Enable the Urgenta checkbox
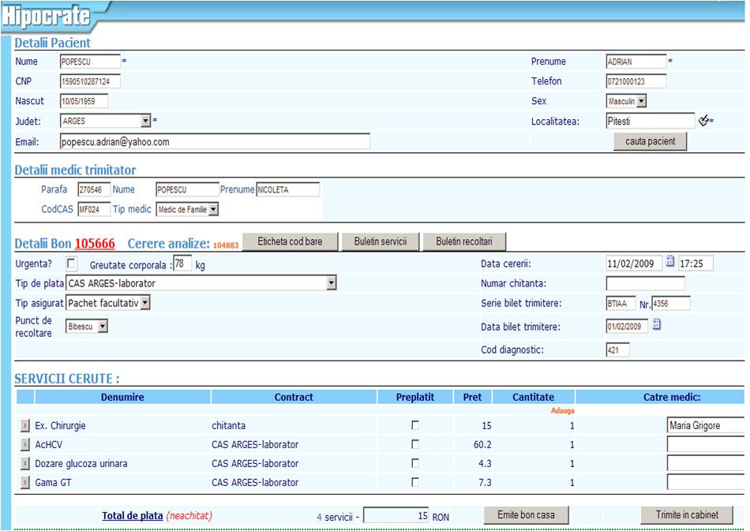750x531 pixels. pos(71,264)
